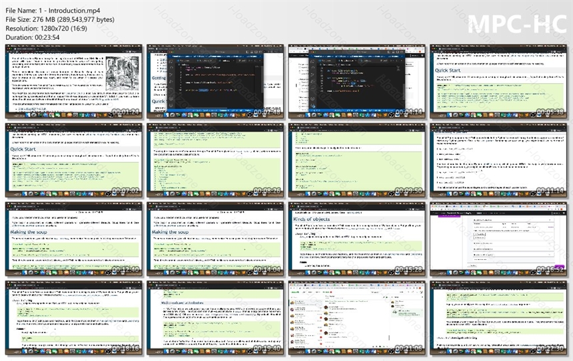This screenshot has height=361, width=573.
Task: Click 'Making the soup' heading in 00:12:40 frame
Action: (29, 232)
